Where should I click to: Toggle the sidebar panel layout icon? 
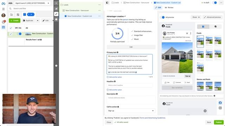(x=107, y=3)
